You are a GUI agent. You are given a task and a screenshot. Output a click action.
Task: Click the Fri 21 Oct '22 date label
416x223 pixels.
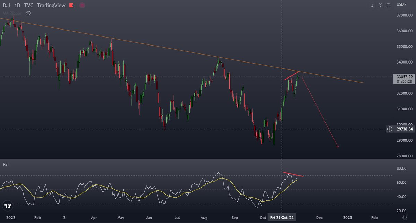[282, 217]
